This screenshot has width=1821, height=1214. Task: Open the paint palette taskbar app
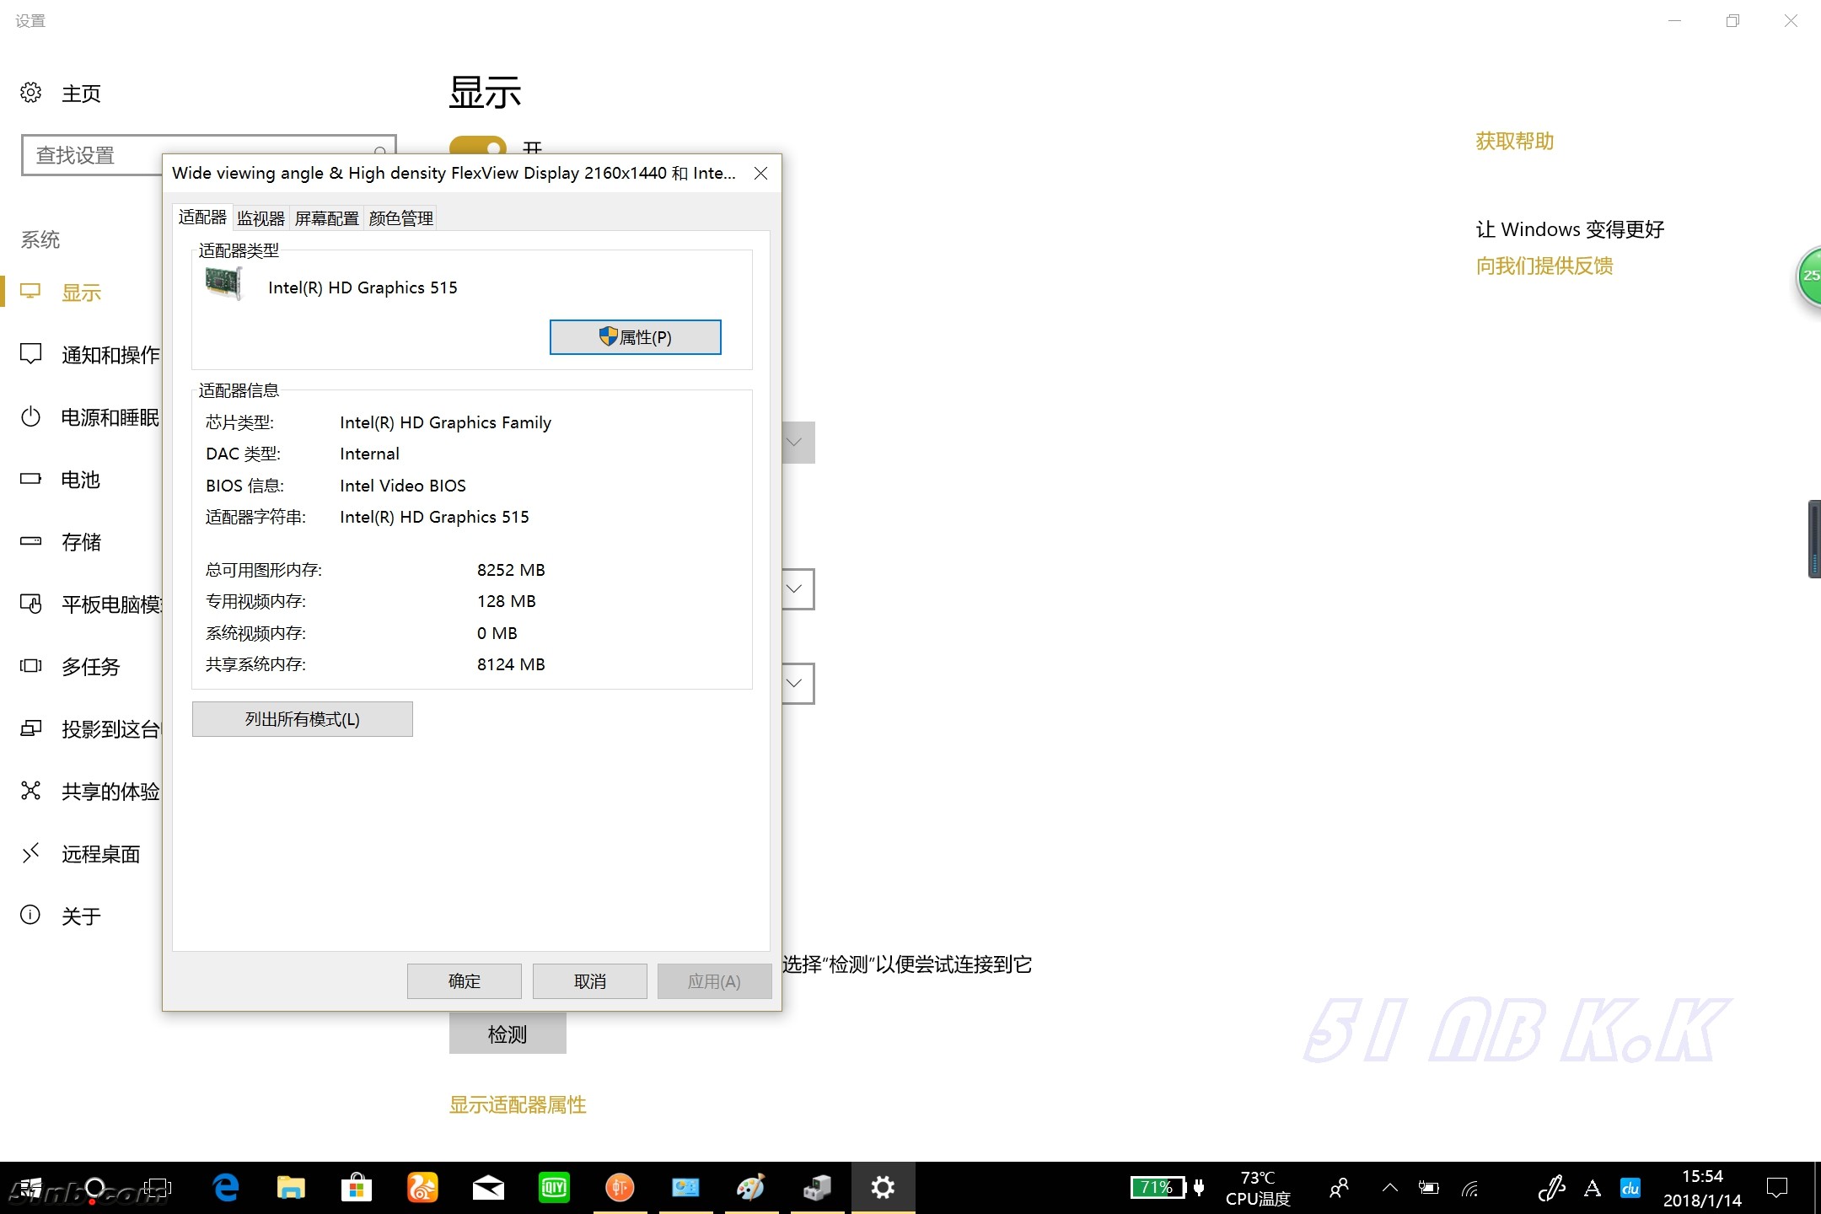click(x=750, y=1188)
